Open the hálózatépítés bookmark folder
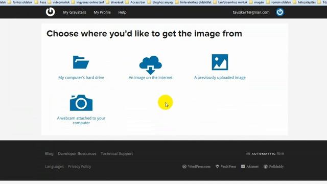The width and height of the screenshot is (327, 184). point(305,2)
